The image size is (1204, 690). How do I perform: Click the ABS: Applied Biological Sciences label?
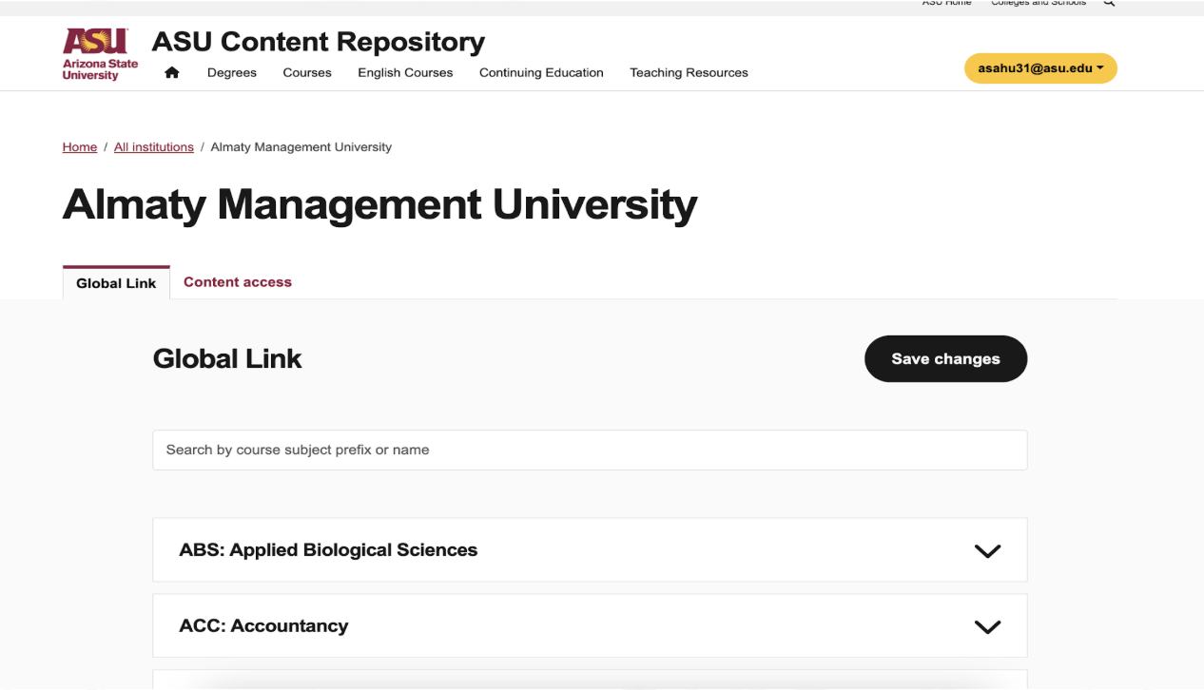click(328, 550)
